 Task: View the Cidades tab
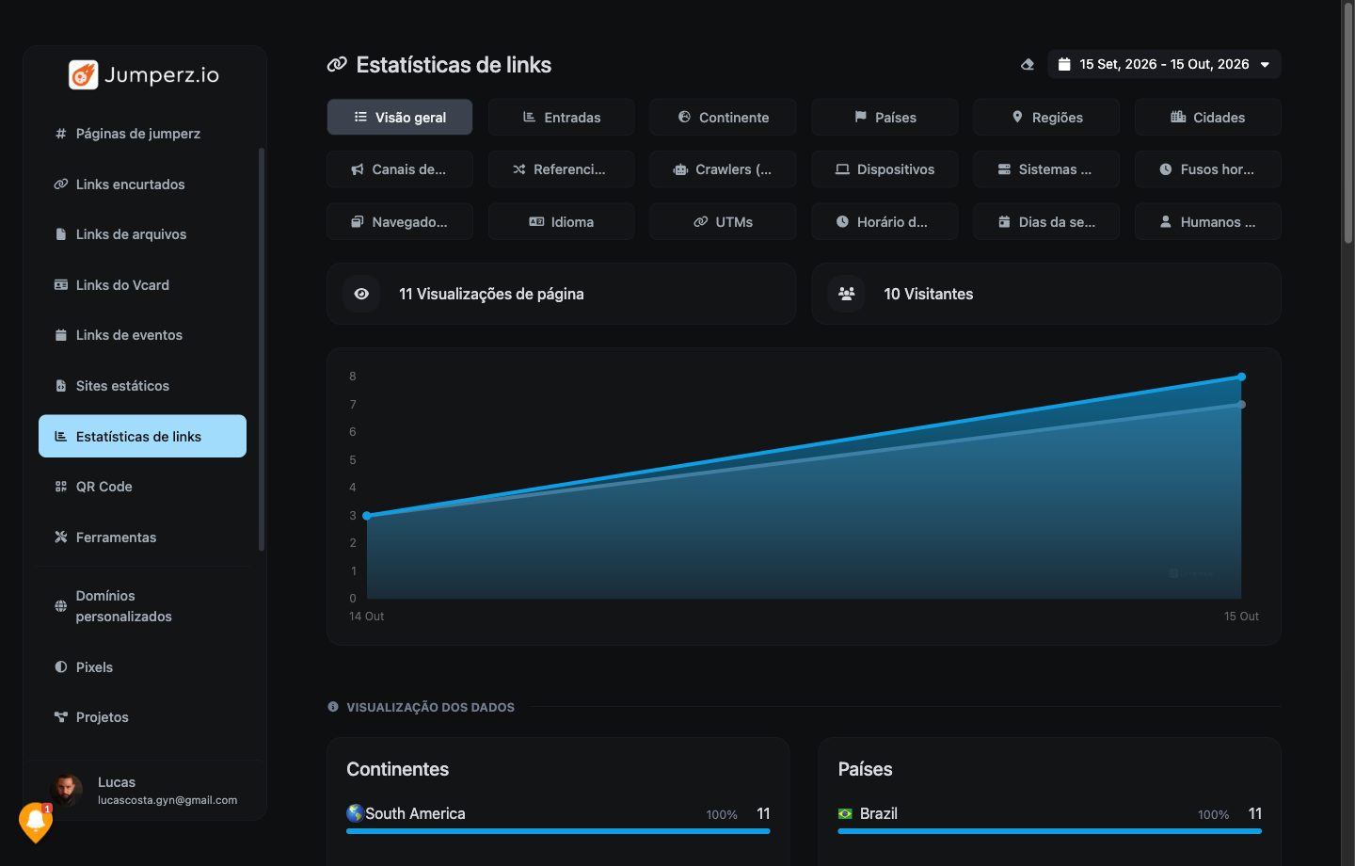coord(1208,117)
